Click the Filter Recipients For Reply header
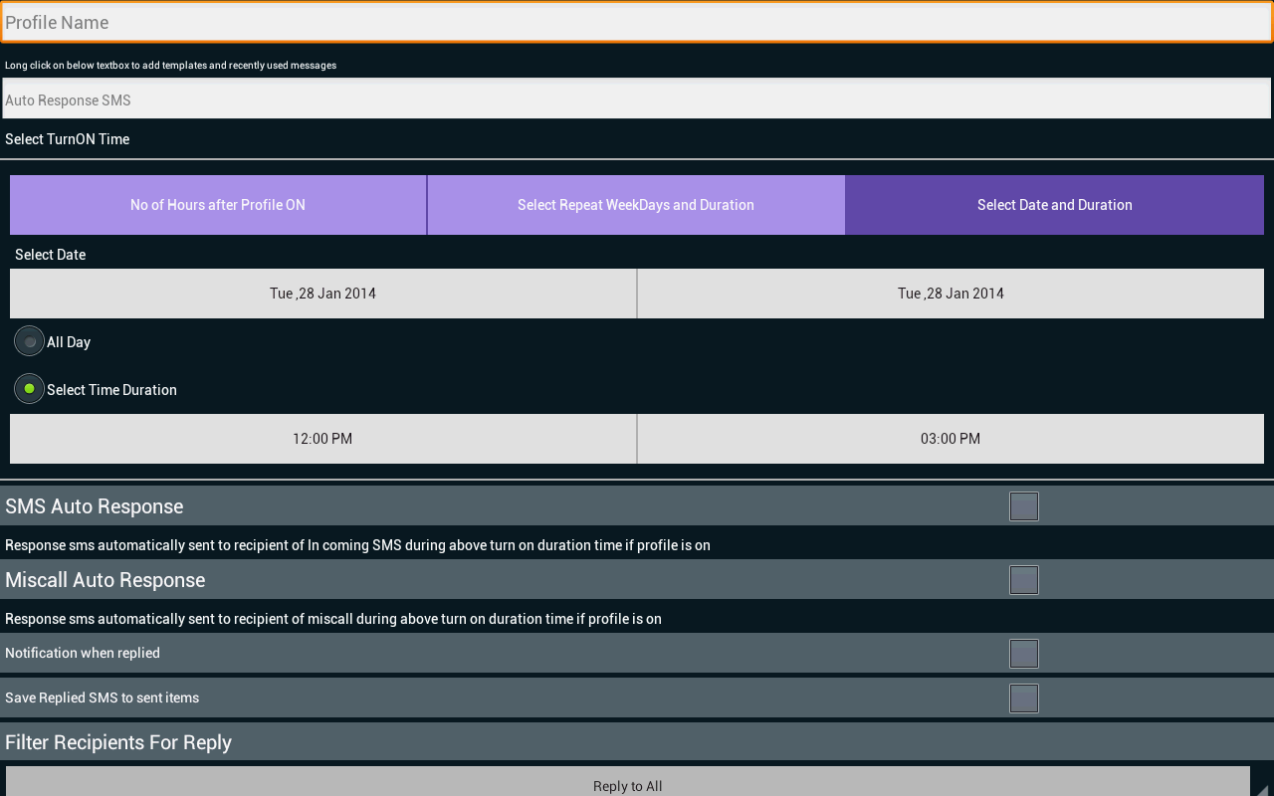Image resolution: width=1274 pixels, height=796 pixels. click(637, 741)
